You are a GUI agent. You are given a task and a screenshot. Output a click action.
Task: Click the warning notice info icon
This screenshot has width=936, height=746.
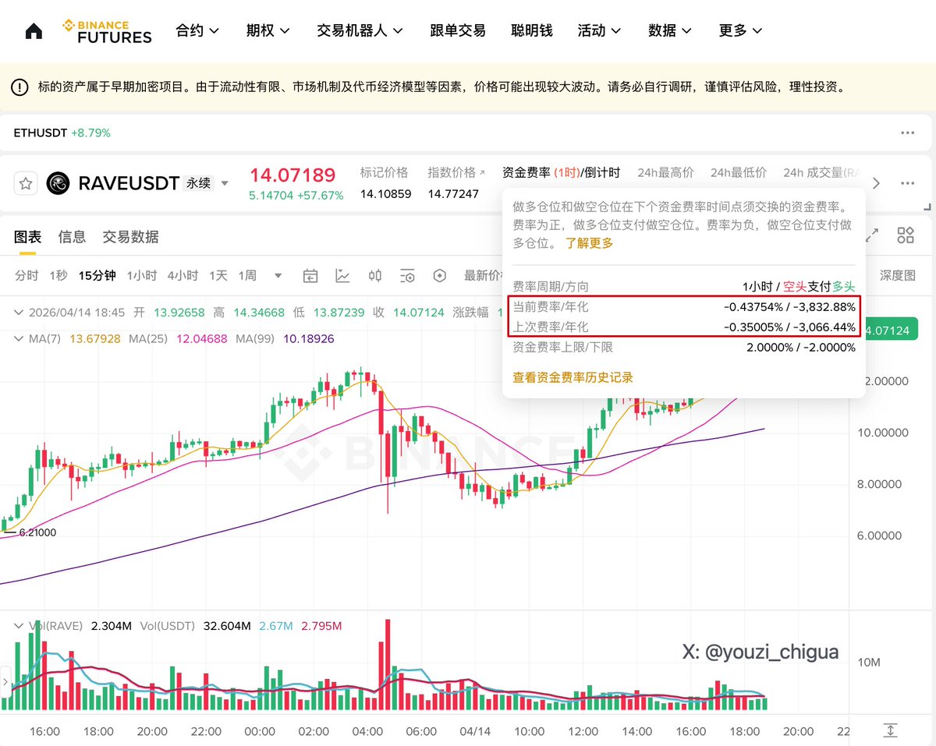(20, 87)
